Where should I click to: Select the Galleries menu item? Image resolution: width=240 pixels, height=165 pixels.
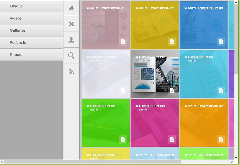[x=32, y=30]
